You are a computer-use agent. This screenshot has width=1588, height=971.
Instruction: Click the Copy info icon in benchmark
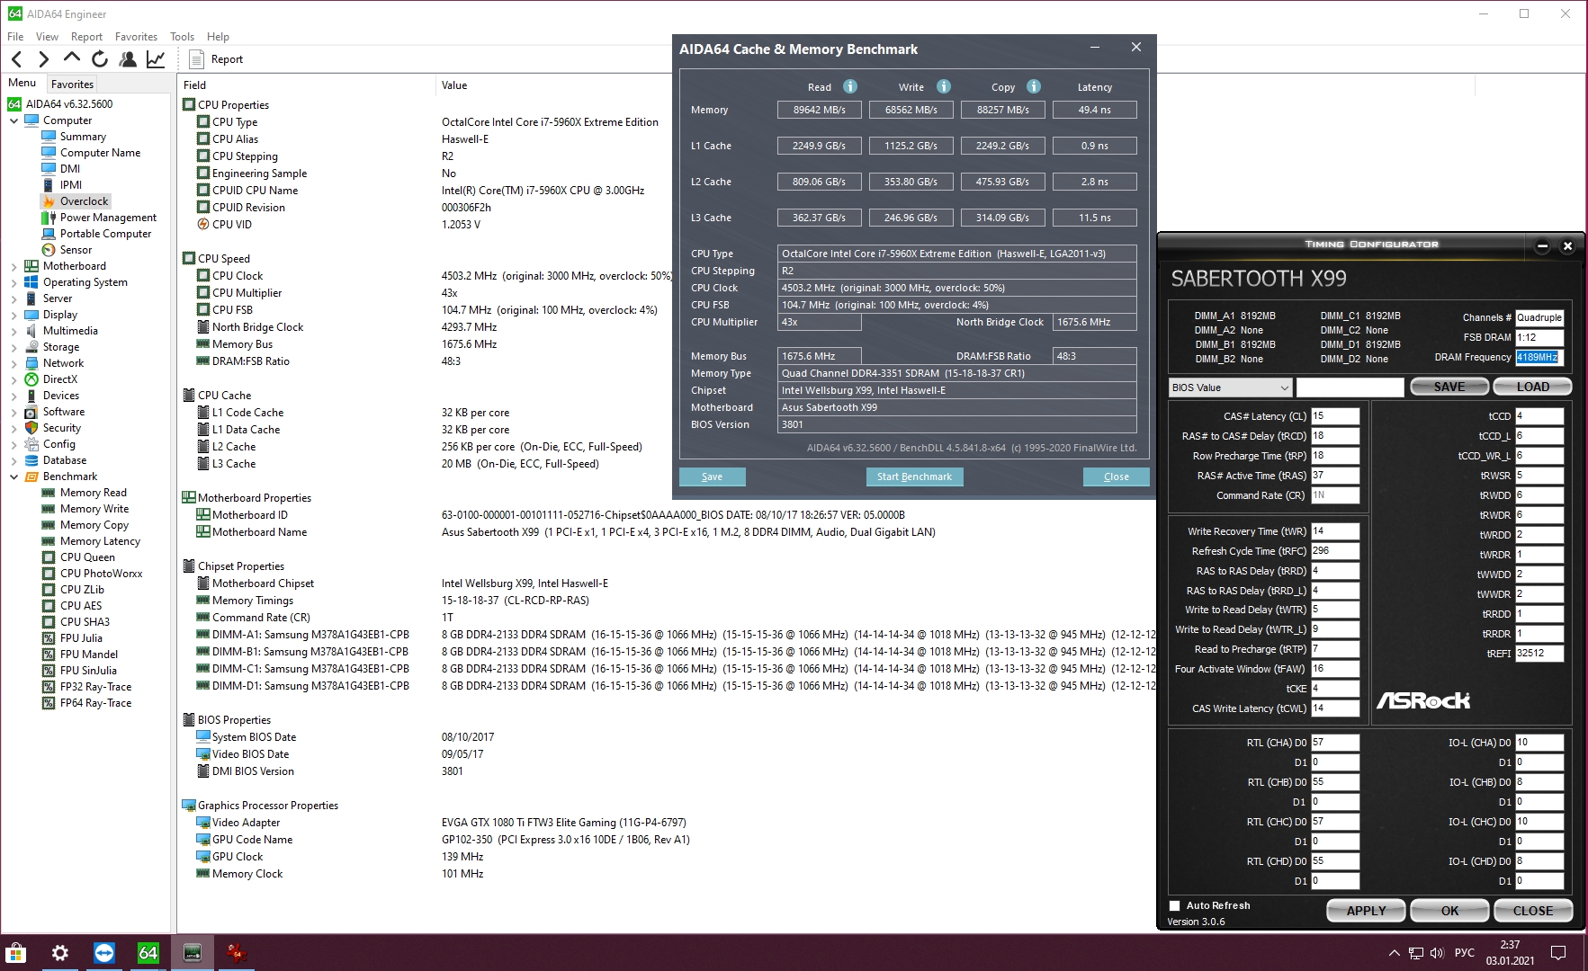pos(1034,86)
